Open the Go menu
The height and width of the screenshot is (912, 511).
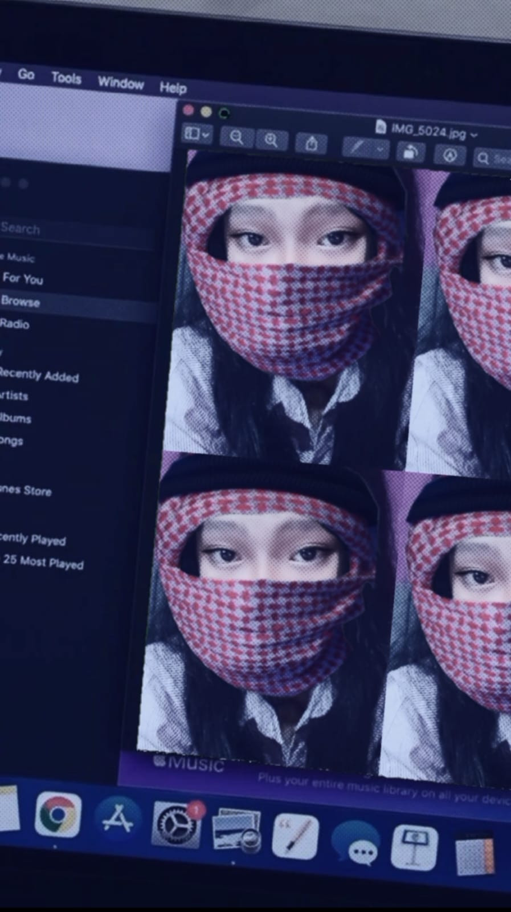point(26,74)
